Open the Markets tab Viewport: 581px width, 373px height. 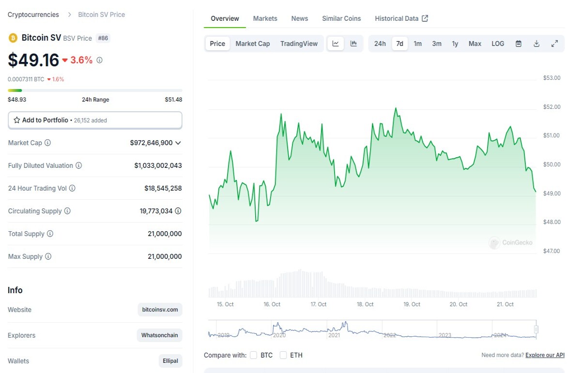coord(265,18)
